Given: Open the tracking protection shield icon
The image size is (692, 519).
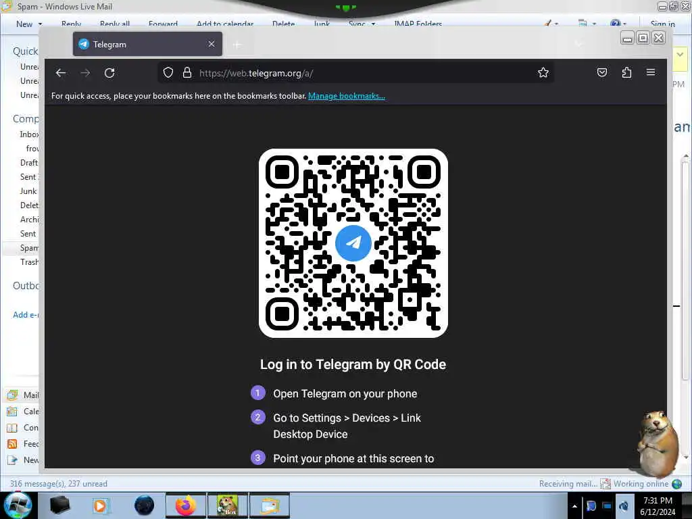Looking at the screenshot, I should pyautogui.click(x=168, y=73).
